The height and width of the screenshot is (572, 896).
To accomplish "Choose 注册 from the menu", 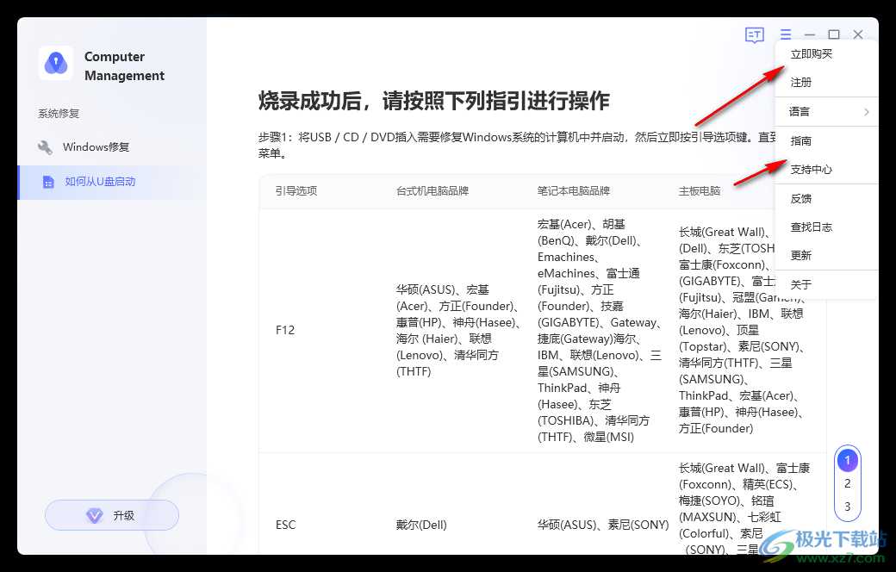I will coord(826,83).
